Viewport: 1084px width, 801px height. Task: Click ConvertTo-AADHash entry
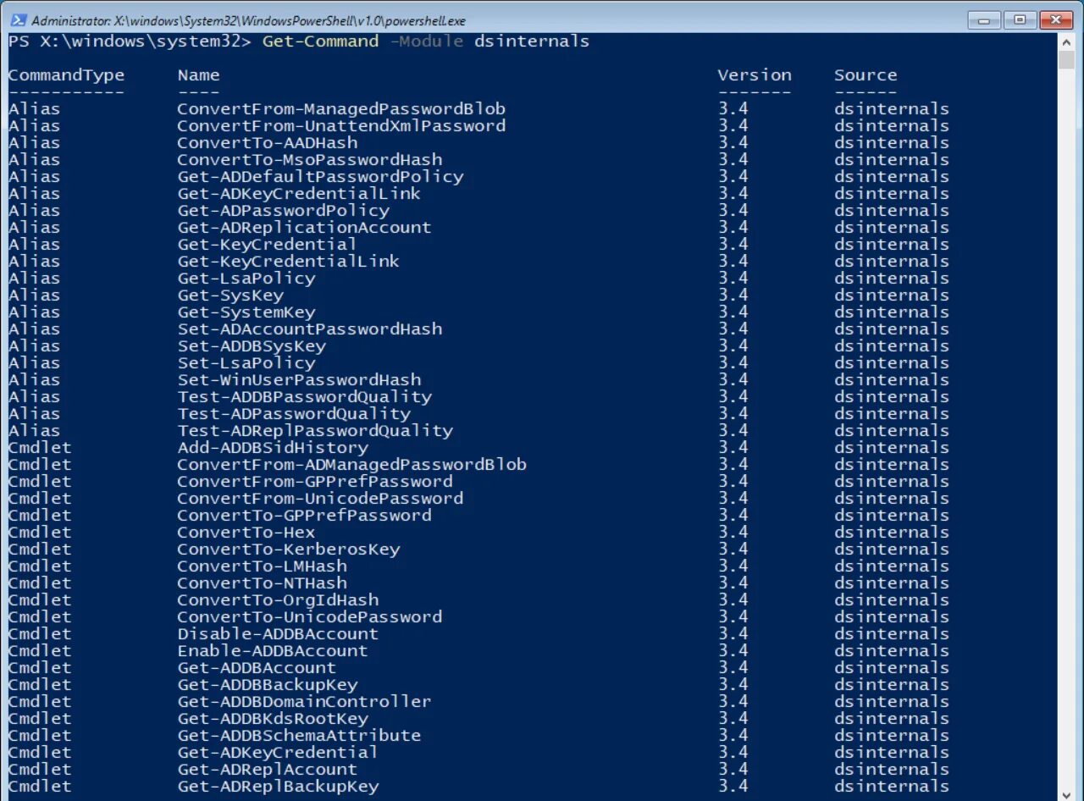[x=268, y=143]
